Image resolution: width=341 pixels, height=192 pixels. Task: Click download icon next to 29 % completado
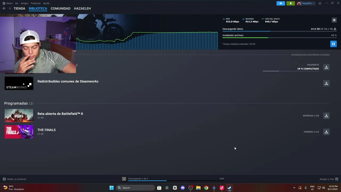[326, 67]
